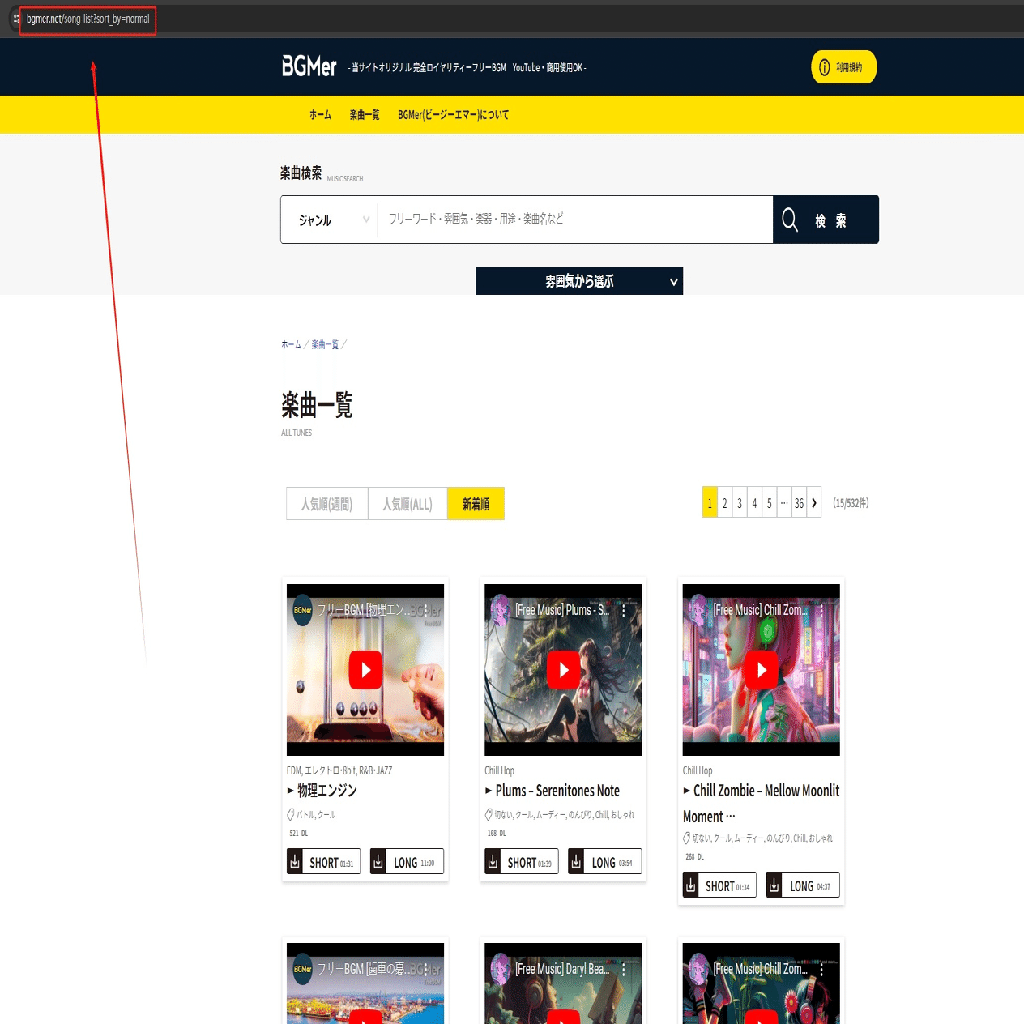Click the (15/532件) result count text
The image size is (1024, 1024).
coord(851,503)
